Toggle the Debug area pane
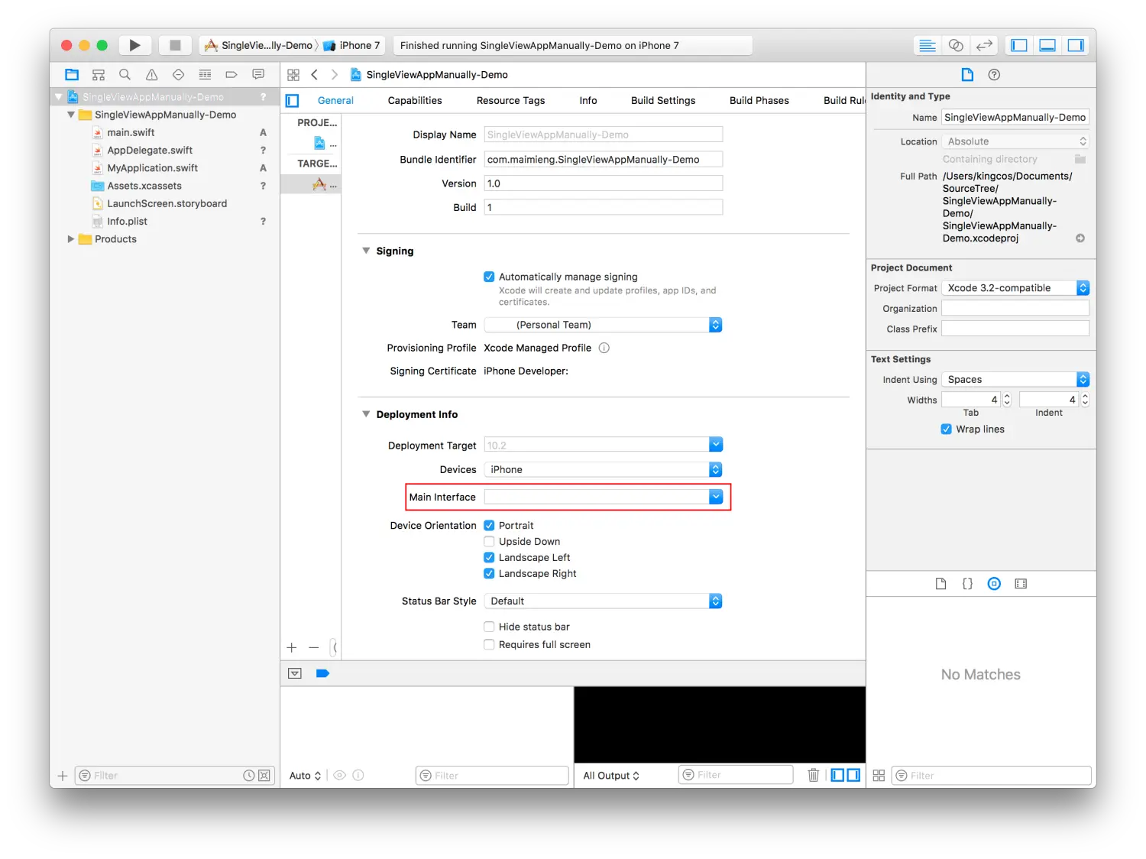 1047,45
